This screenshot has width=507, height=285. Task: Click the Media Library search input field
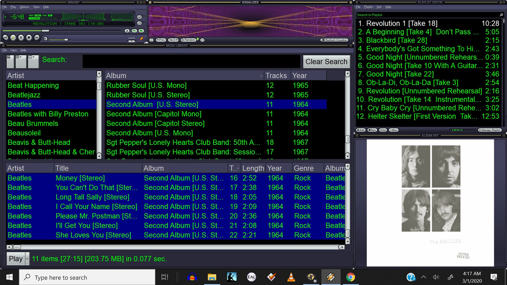click(x=192, y=61)
